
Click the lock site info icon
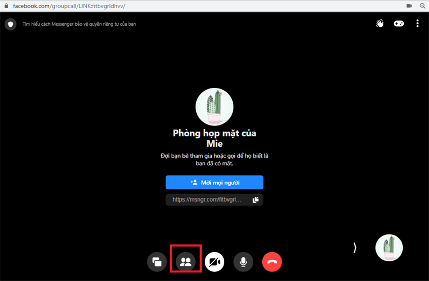pos(6,6)
